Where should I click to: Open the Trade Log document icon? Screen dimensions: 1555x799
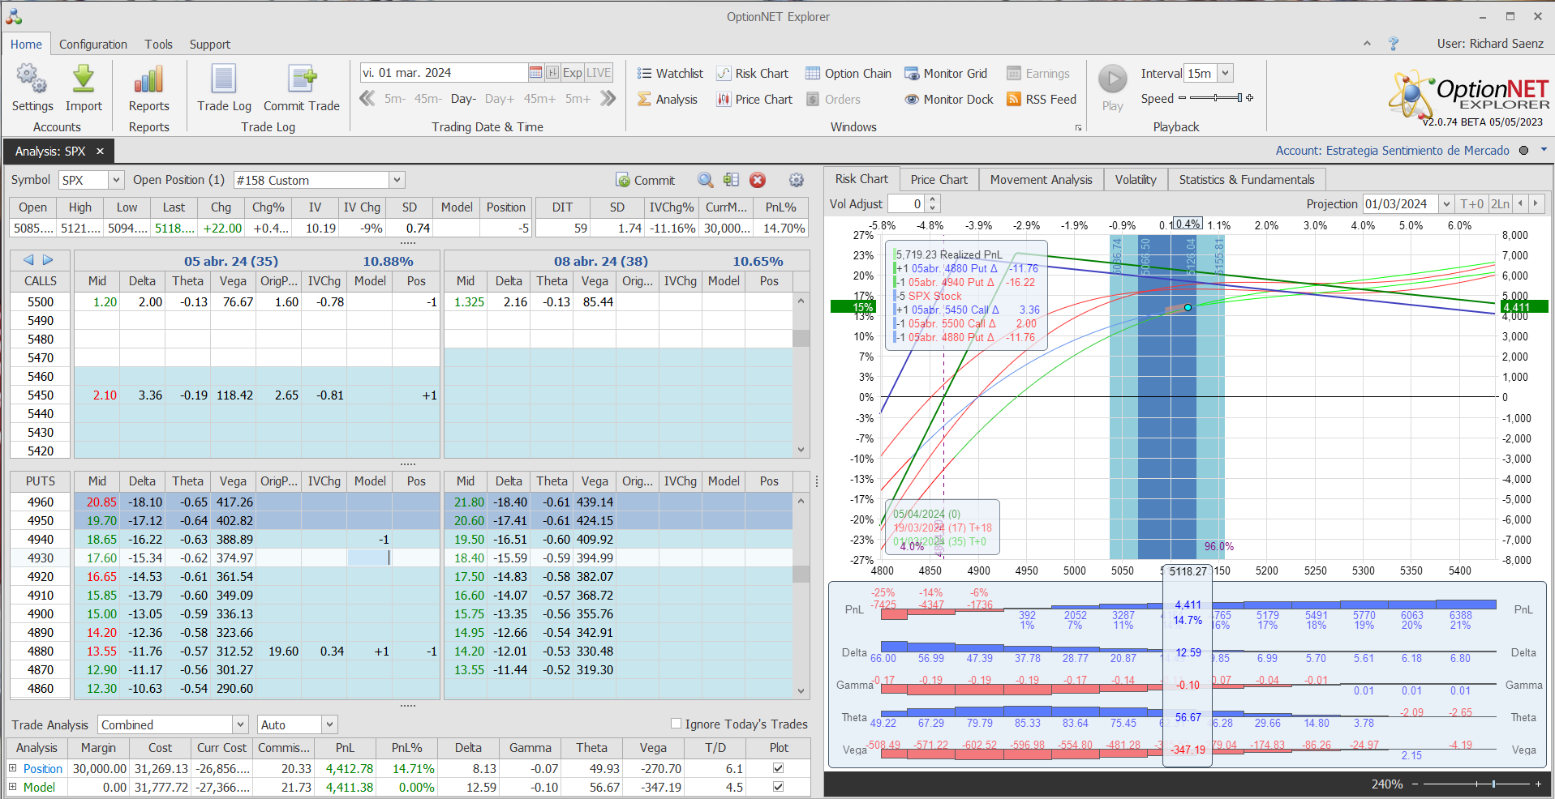coord(224,79)
